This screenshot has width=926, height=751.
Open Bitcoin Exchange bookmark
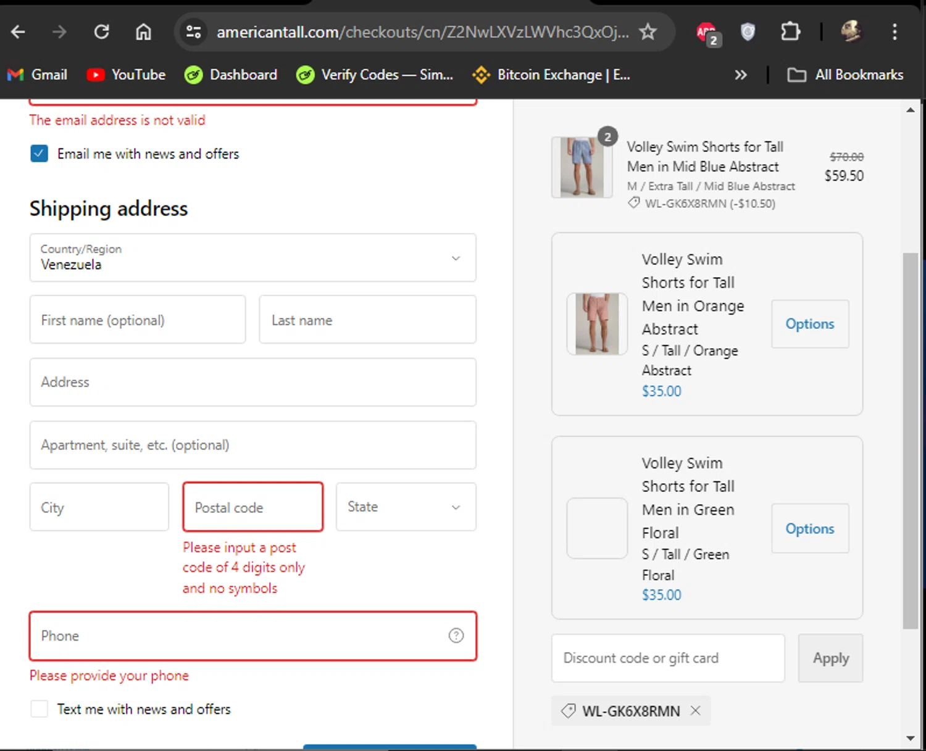coord(551,75)
